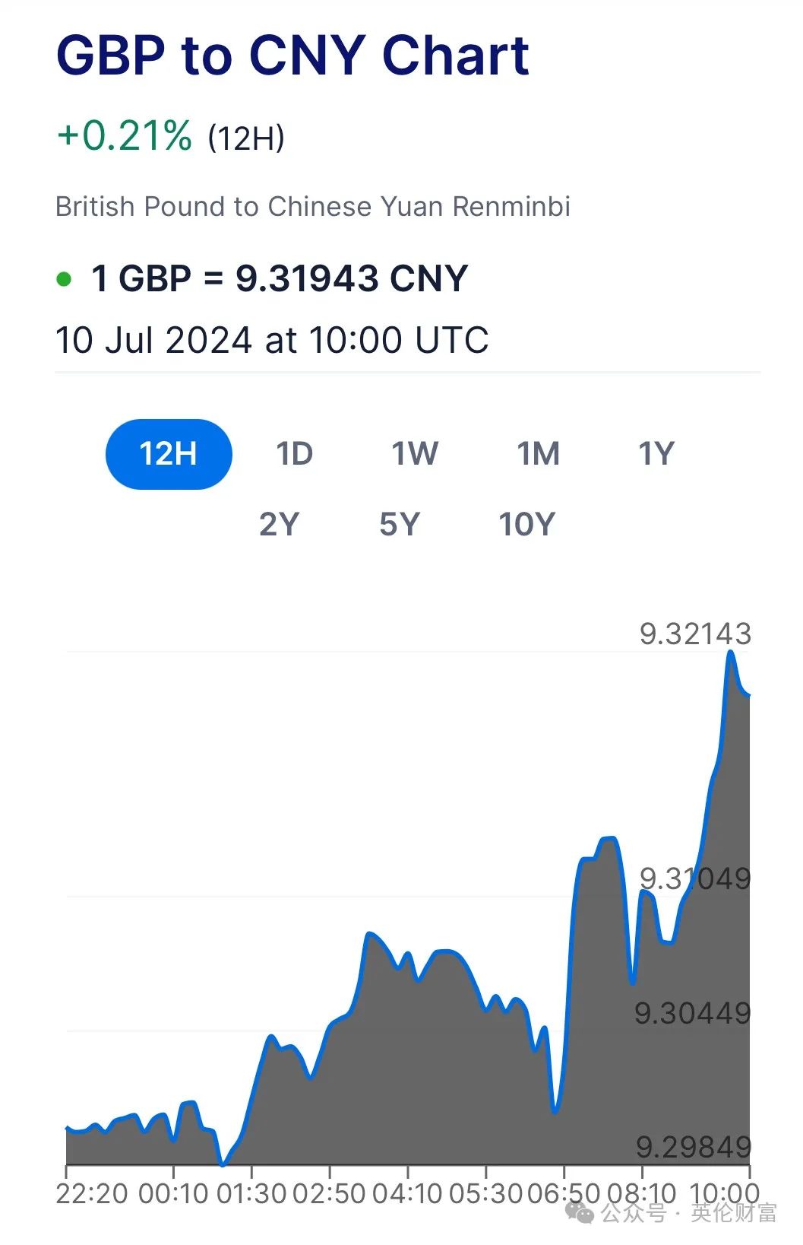
Task: Click the 9.29849 price axis label
Action: pyautogui.click(x=694, y=1147)
